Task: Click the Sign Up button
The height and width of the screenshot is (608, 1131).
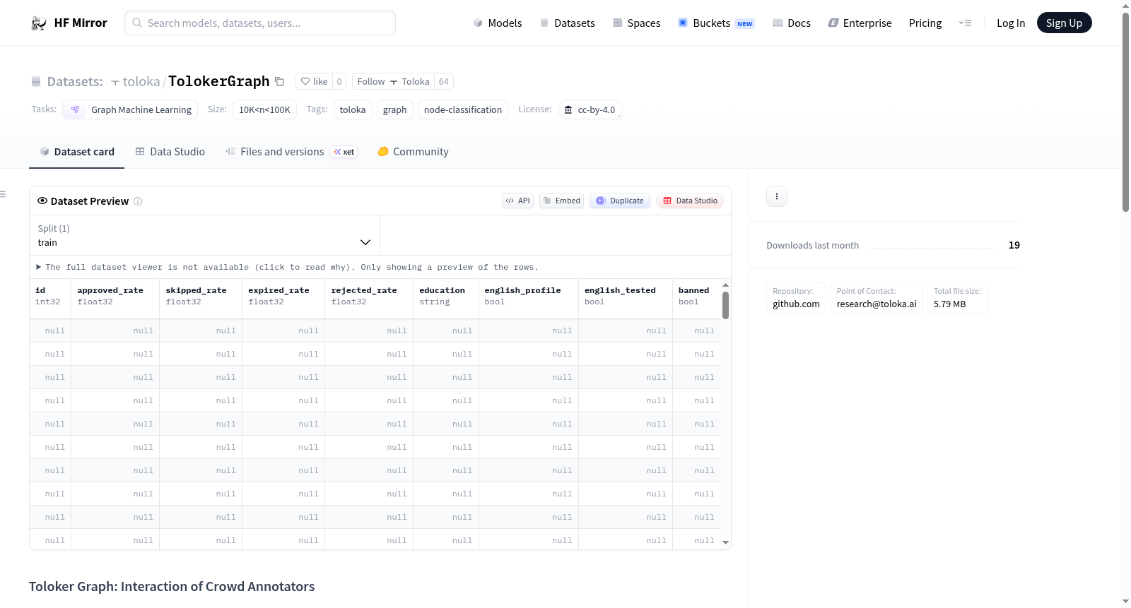Action: [x=1064, y=23]
